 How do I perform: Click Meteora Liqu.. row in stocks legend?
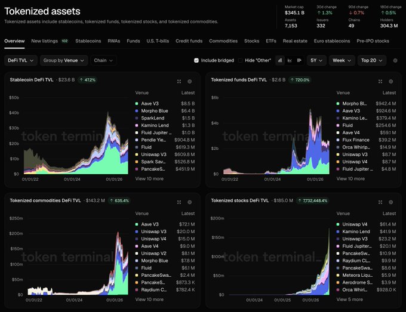click(366, 275)
